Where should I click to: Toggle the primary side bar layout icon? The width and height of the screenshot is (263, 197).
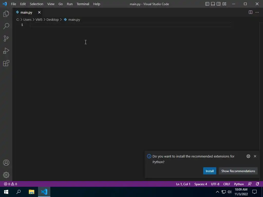click(207, 4)
